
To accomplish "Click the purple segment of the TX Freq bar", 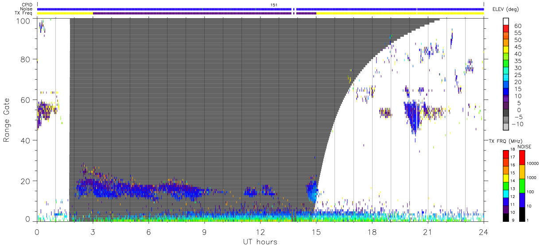I will (204, 13).
